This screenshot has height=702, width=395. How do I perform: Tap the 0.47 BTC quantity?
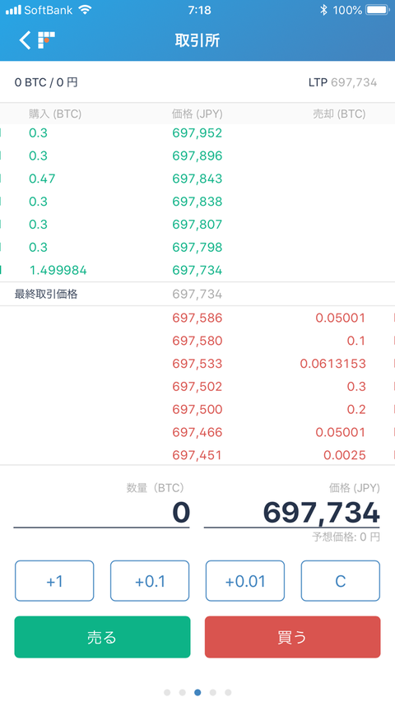point(42,179)
